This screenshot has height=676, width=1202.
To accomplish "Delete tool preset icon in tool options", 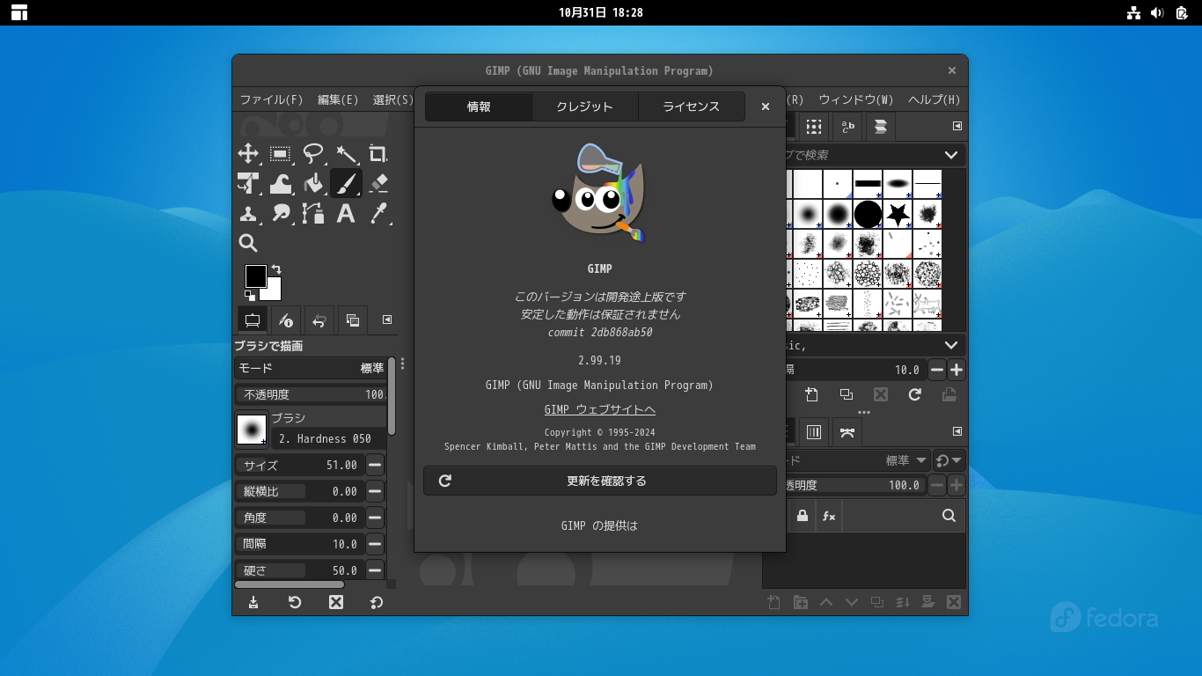I will 336,602.
